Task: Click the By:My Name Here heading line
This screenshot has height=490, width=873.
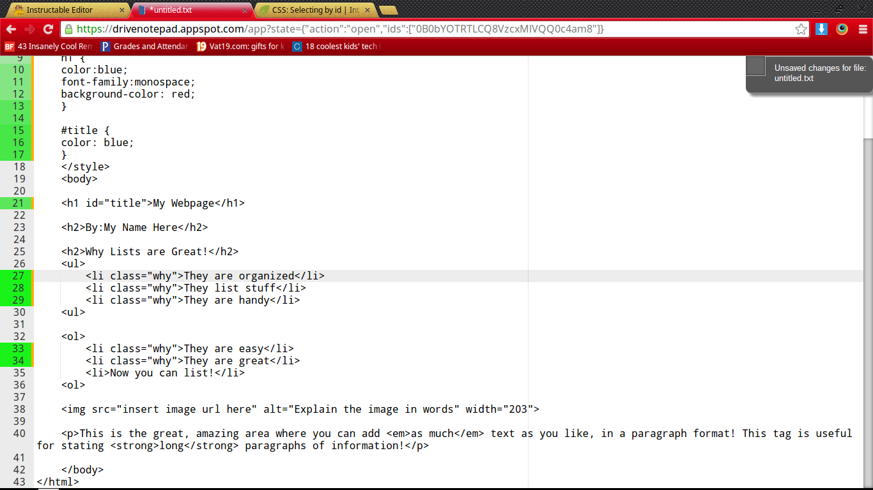Action: coord(134,227)
